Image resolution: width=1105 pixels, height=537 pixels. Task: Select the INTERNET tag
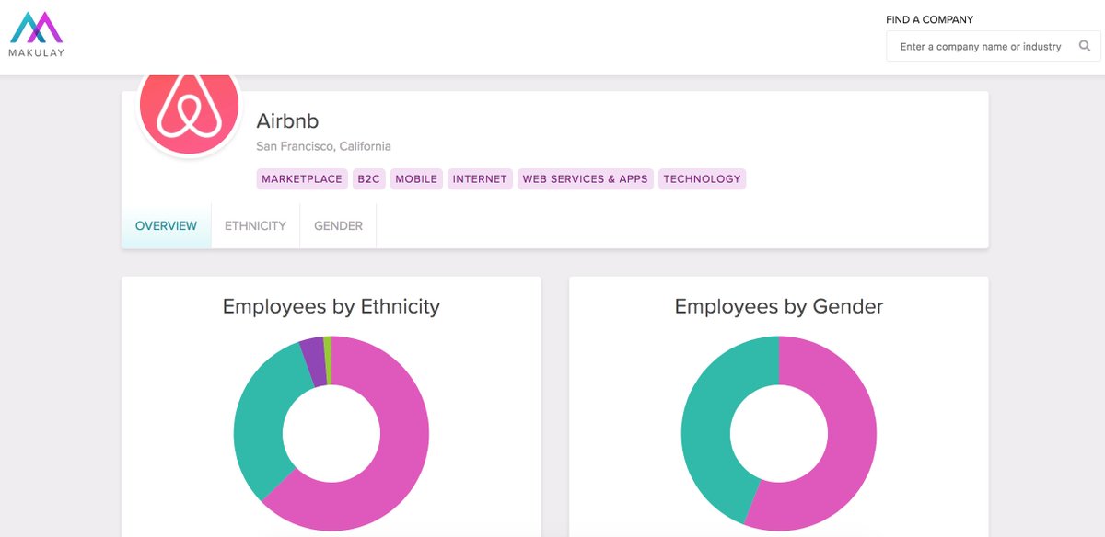pos(480,178)
